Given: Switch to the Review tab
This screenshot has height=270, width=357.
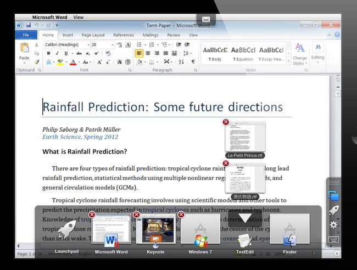Looking at the screenshot, I should (174, 35).
